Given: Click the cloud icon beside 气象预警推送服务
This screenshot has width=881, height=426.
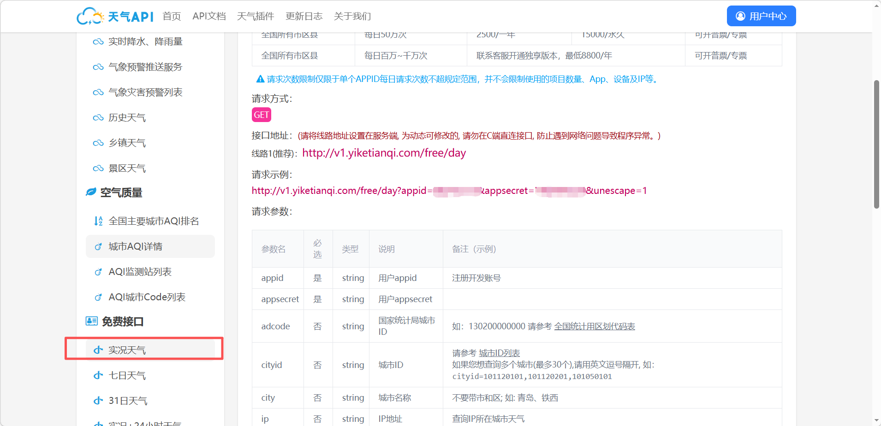Looking at the screenshot, I should [x=98, y=67].
